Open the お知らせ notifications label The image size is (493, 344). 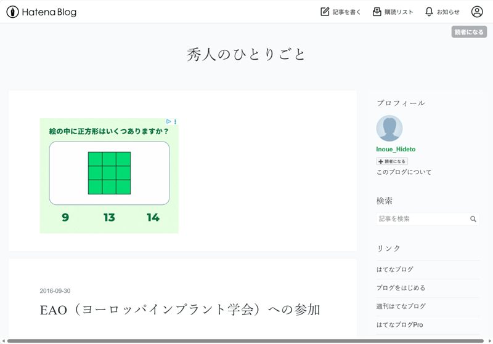pyautogui.click(x=448, y=12)
